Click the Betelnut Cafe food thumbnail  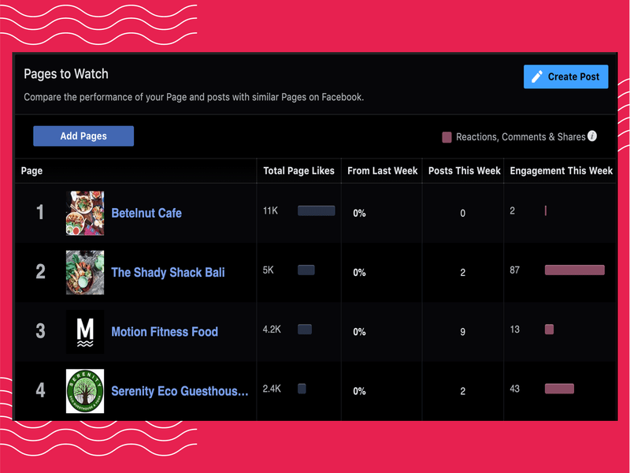coord(85,213)
